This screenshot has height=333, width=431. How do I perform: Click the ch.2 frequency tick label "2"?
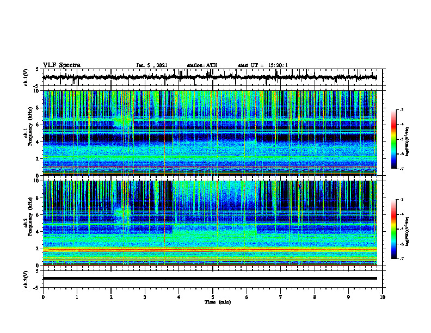point(38,249)
